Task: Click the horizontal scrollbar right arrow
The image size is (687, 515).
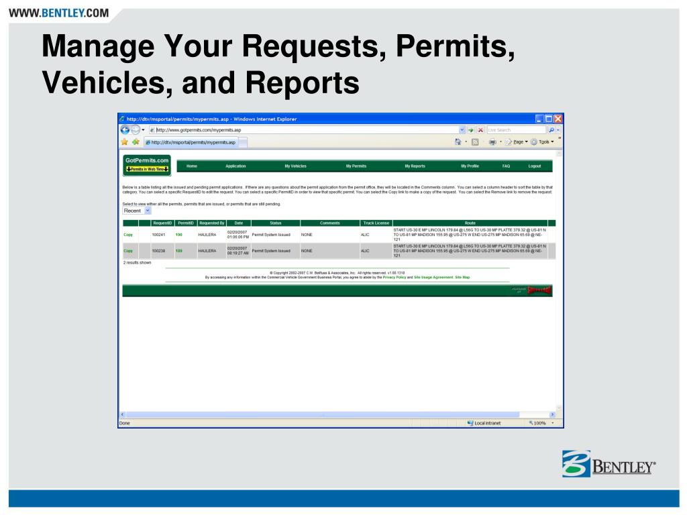Action: 552,414
